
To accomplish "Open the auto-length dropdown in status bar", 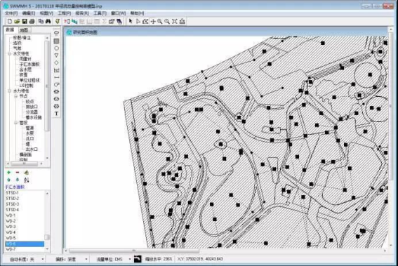I will tap(42, 259).
